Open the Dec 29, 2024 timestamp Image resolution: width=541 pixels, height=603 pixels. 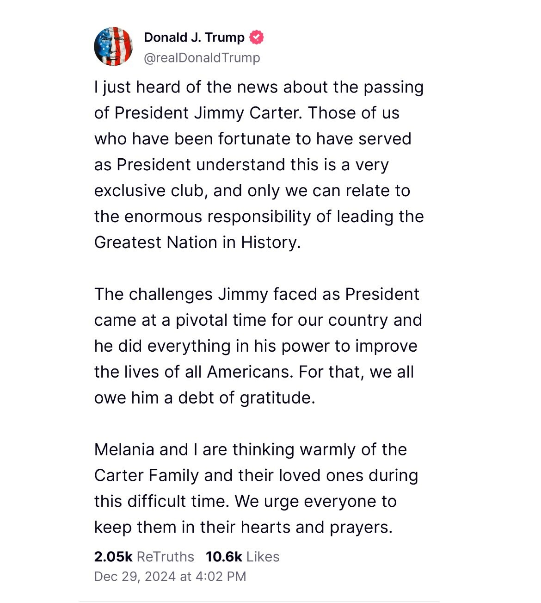[135, 577]
